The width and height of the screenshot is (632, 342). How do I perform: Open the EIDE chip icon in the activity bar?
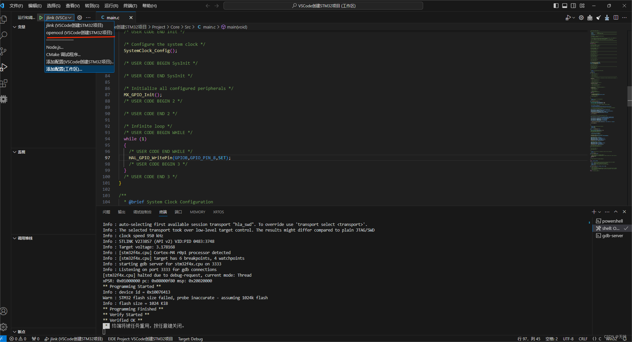(x=4, y=99)
